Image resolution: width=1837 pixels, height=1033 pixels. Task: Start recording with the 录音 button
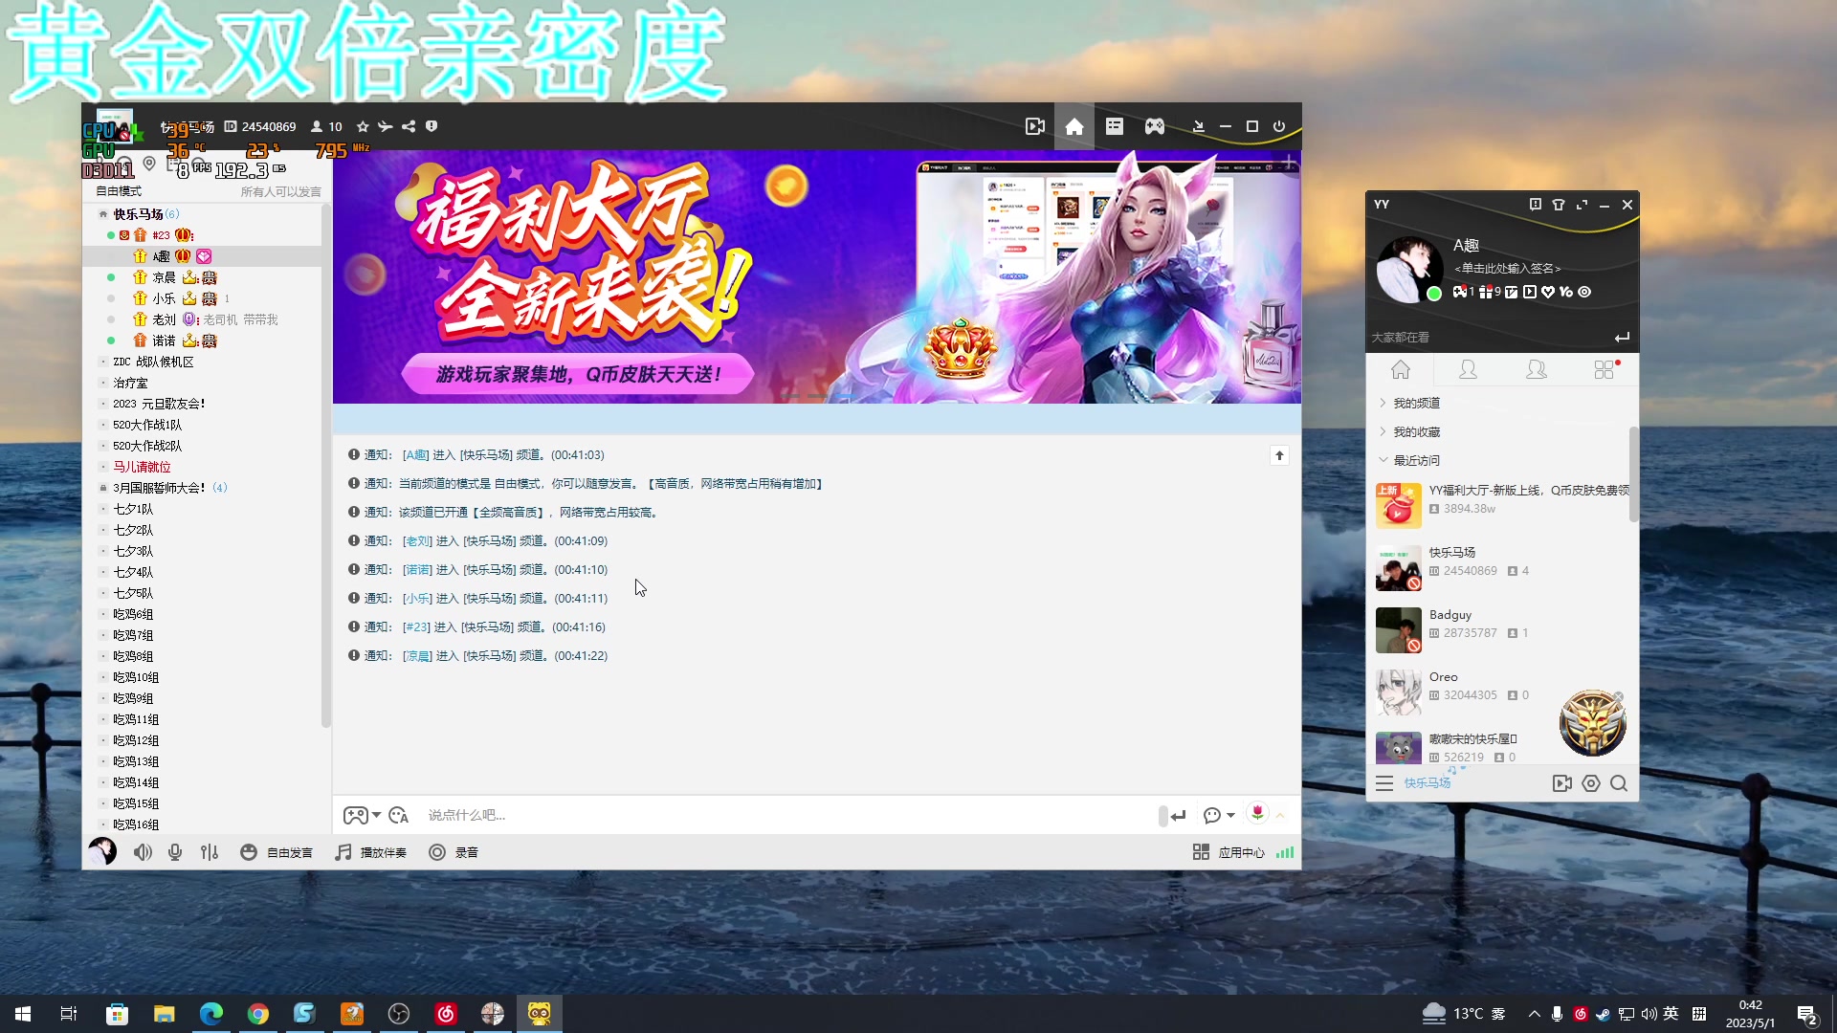454,852
